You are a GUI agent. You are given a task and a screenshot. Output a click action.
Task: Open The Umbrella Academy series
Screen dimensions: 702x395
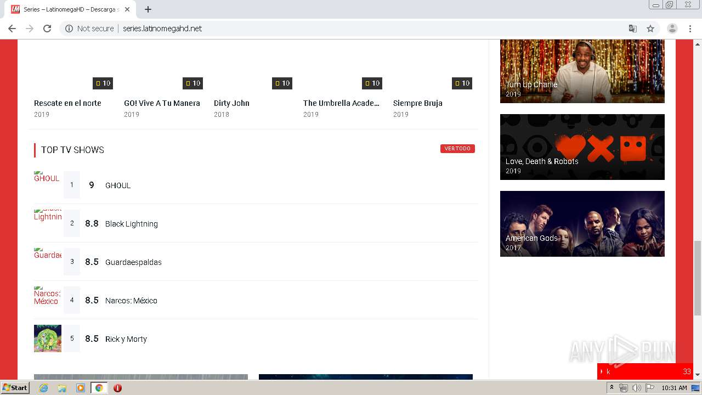click(341, 103)
